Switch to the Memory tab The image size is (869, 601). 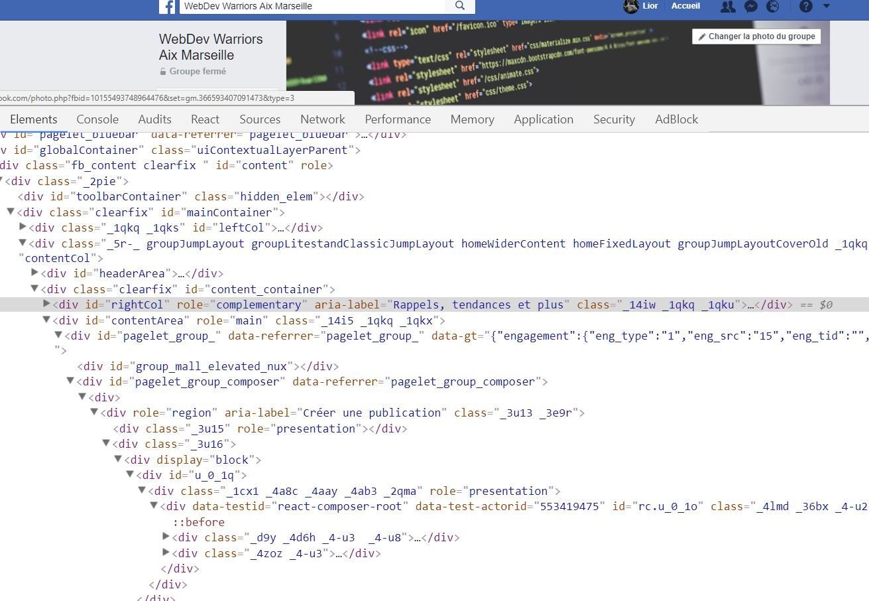[x=472, y=119]
